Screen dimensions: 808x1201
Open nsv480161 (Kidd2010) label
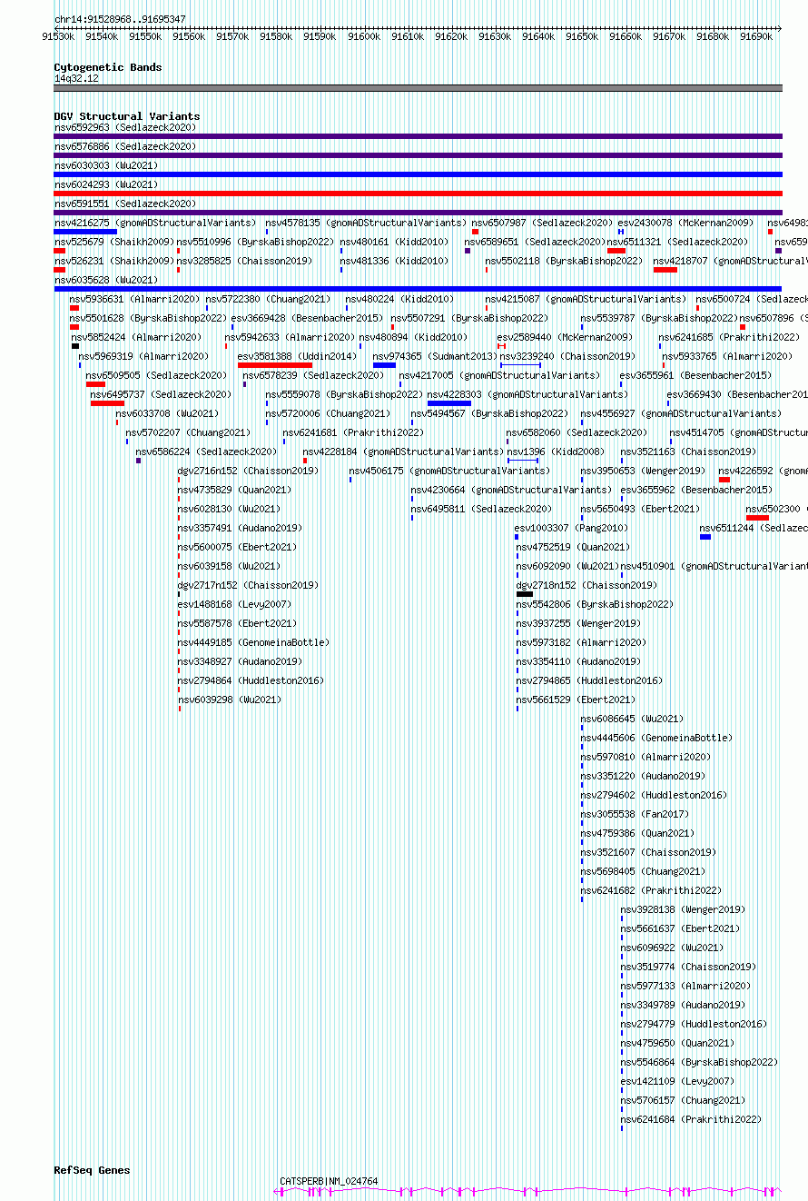point(394,242)
